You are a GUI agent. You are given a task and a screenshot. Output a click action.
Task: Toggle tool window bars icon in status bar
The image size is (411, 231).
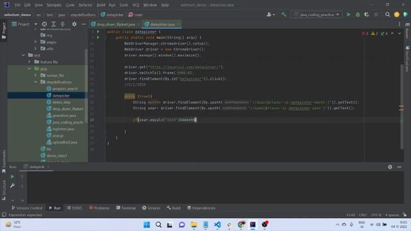click(4, 215)
